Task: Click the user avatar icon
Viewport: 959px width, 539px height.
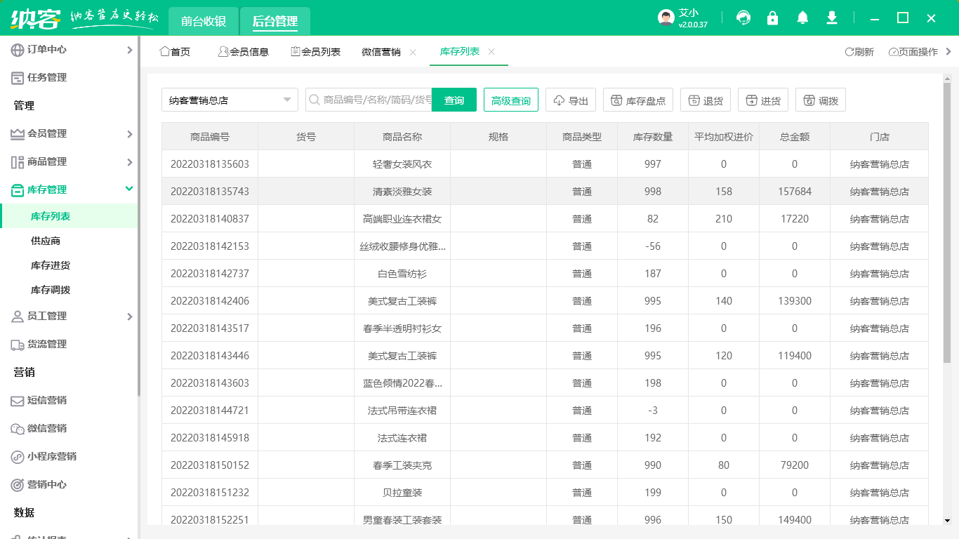Action: coord(666,18)
